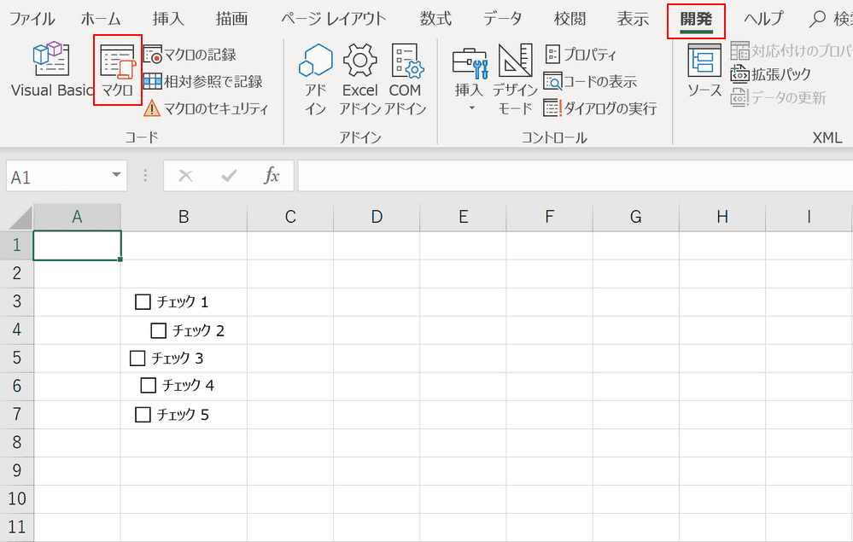This screenshot has height=542, width=853.
Task: Open the COM アドイン icon
Action: [406, 60]
